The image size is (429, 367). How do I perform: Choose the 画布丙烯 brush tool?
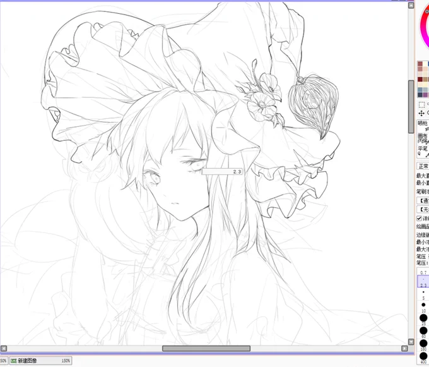pyautogui.click(x=423, y=138)
